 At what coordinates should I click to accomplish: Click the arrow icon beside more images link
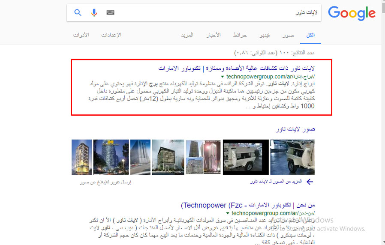[x=310, y=182]
